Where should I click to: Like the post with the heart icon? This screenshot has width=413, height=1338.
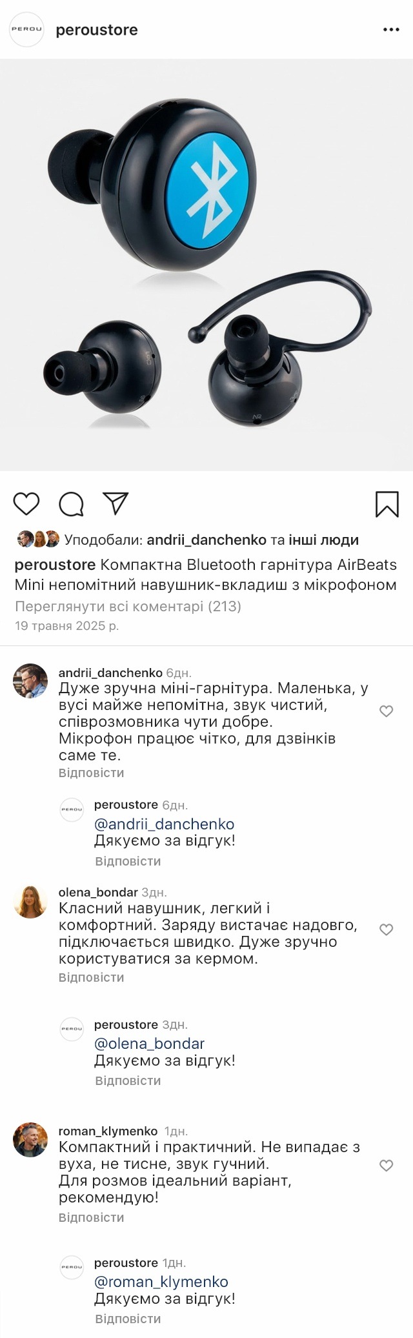[26, 504]
